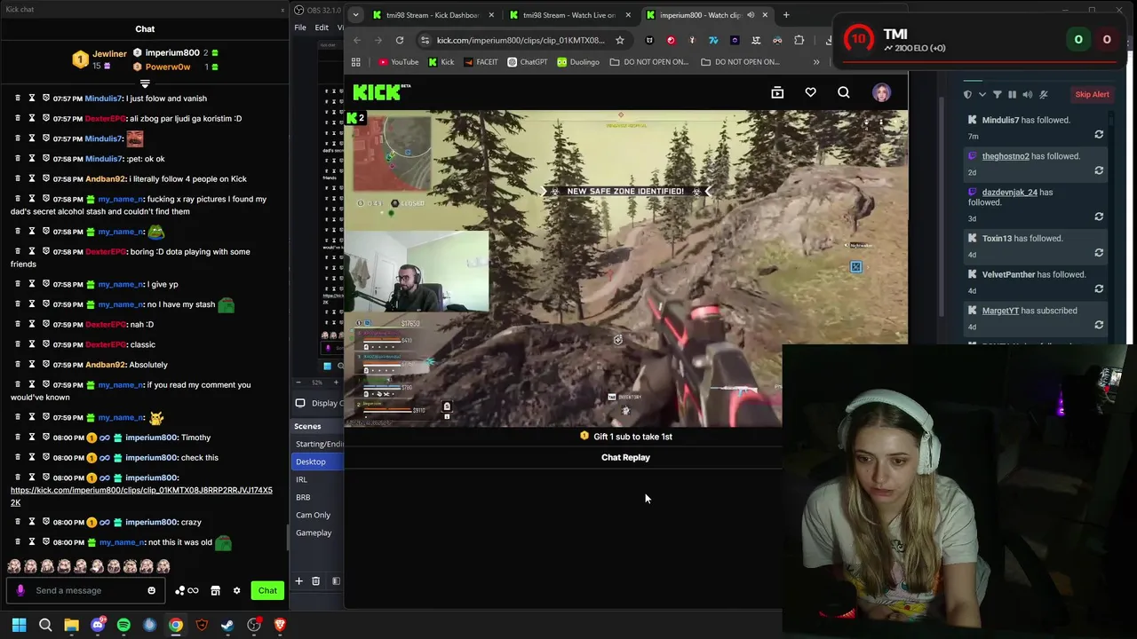Click the Skip Alert button
Image resolution: width=1137 pixels, height=639 pixels.
click(x=1092, y=94)
